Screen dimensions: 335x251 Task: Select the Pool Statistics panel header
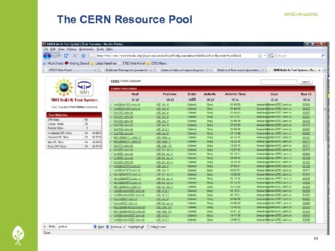point(74,115)
